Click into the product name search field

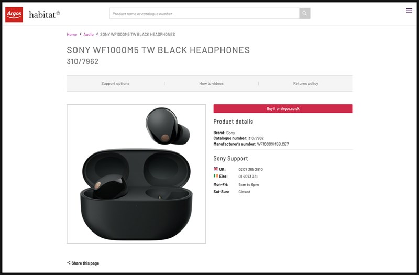tap(204, 14)
